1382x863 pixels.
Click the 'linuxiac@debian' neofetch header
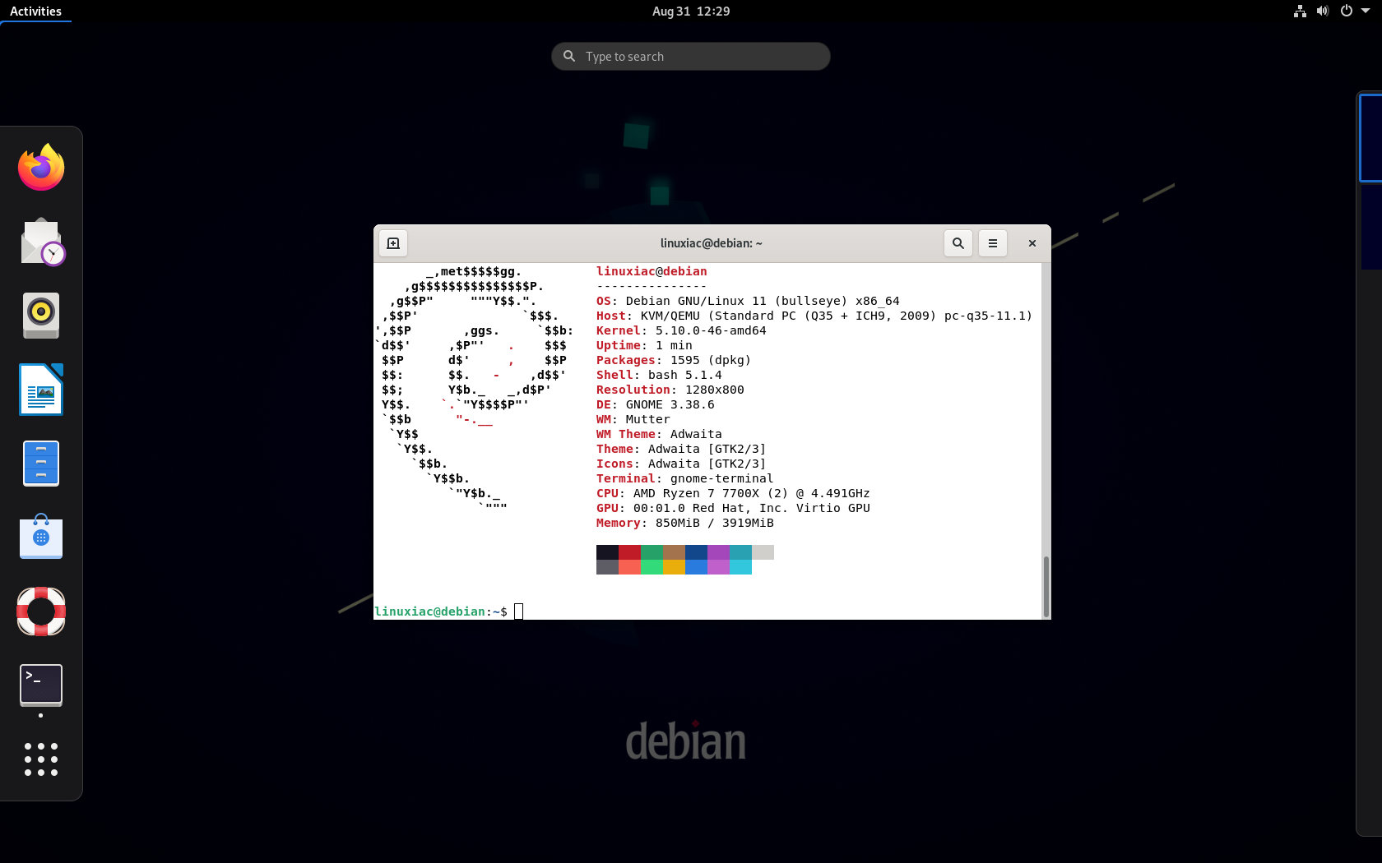652,272
